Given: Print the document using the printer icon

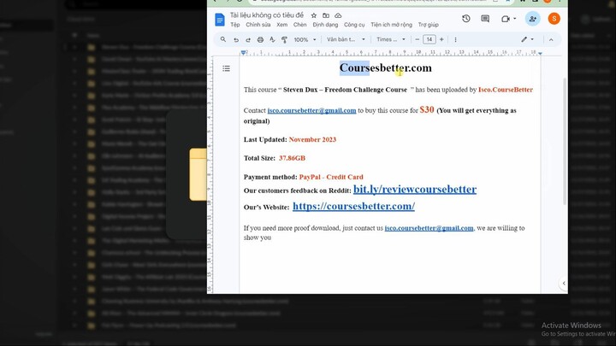Looking at the screenshot, I should pos(260,39).
